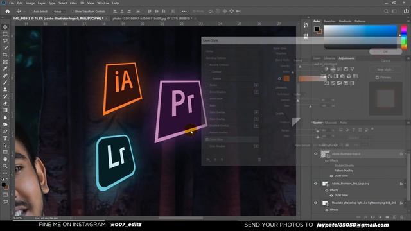Collapse effects arrow on lightroom layer
Viewport: 411px width, 231px height.
[x=406, y=203]
